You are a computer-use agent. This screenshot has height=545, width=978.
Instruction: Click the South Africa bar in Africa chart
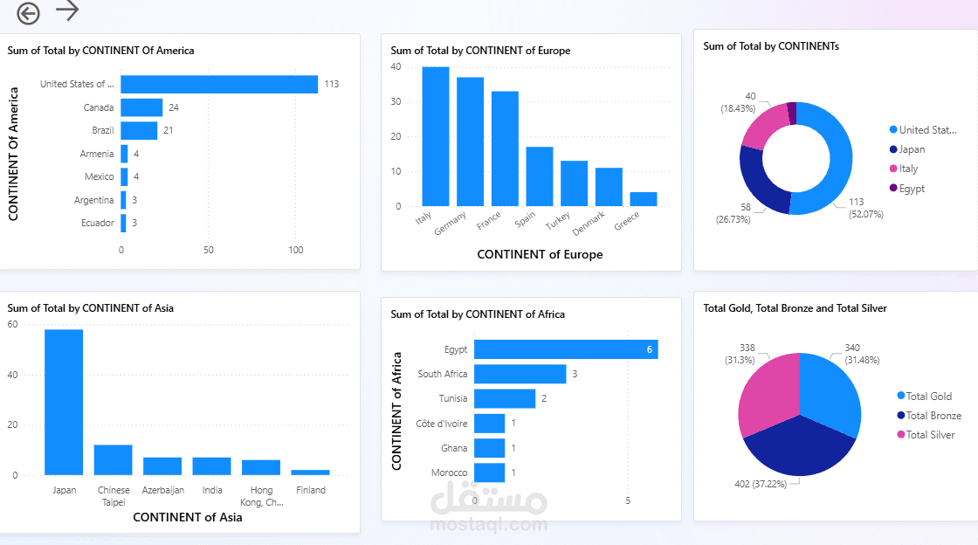click(x=520, y=374)
